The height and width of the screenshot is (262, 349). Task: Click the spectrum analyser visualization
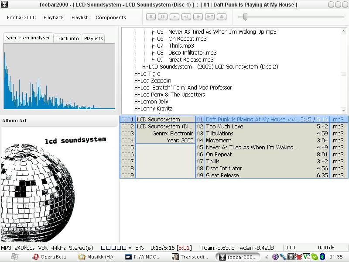coord(59,76)
